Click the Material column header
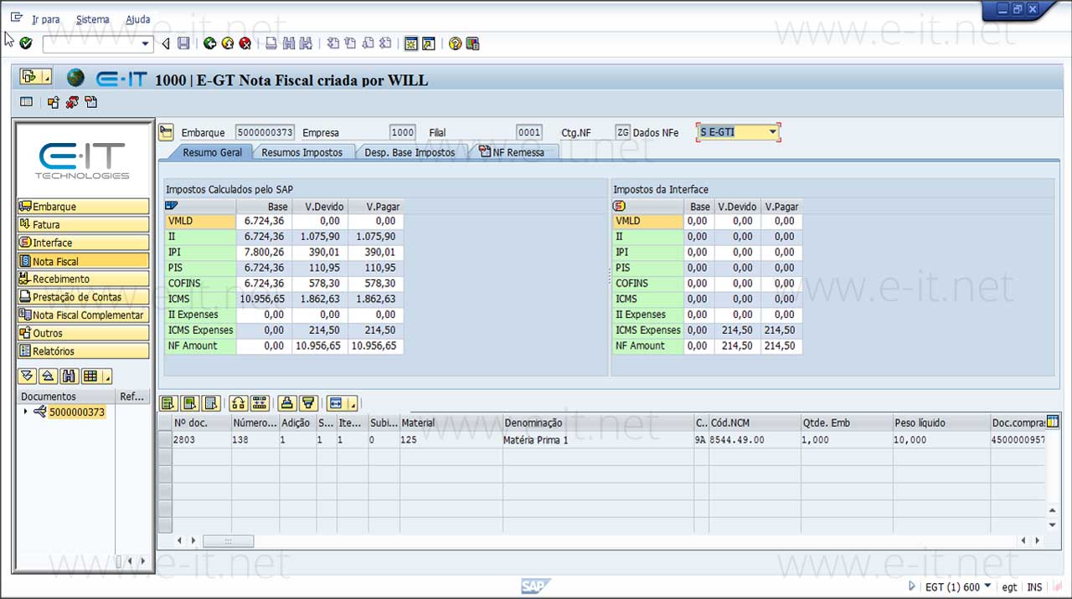 click(451, 422)
